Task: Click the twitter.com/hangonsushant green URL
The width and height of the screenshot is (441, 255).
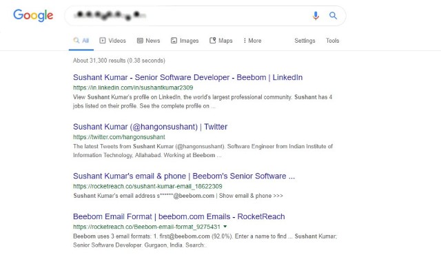Action: tap(119, 137)
